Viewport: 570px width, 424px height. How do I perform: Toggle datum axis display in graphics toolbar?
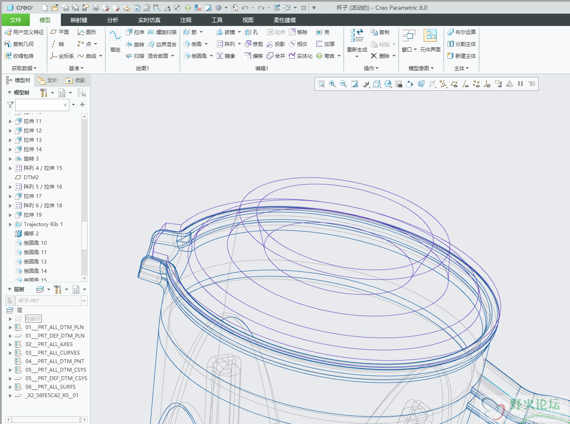465,84
